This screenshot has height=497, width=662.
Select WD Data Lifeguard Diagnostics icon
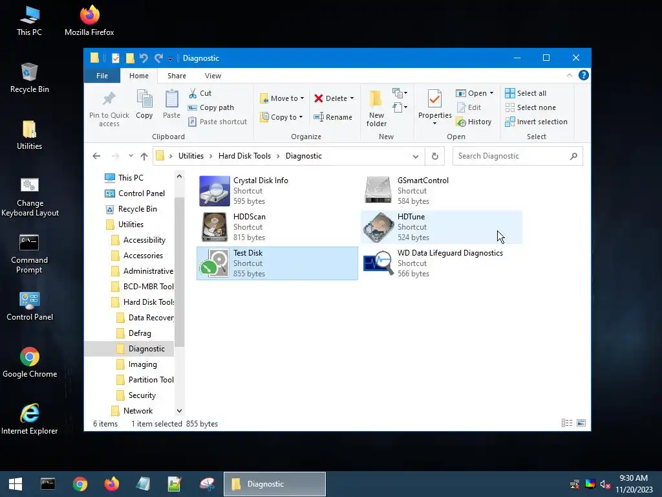coord(378,263)
